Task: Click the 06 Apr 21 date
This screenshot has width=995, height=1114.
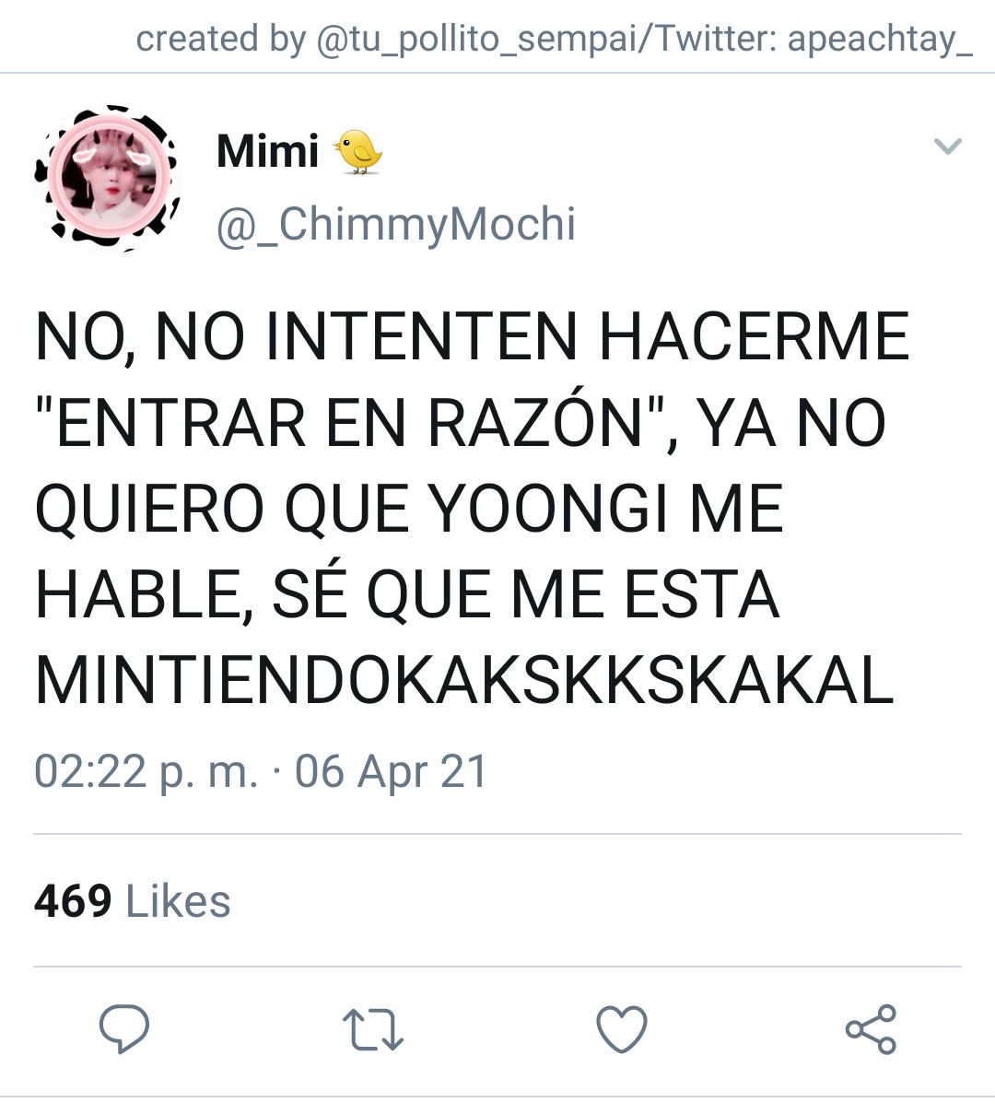Action: pyautogui.click(x=391, y=771)
